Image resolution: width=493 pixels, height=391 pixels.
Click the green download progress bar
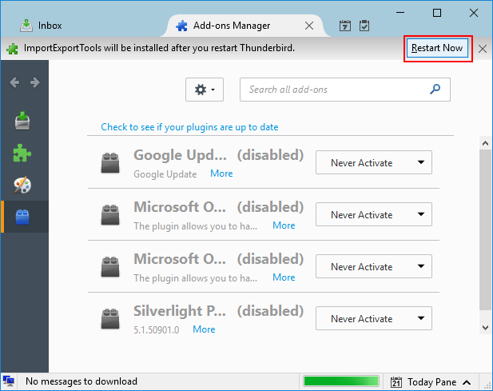(x=341, y=381)
